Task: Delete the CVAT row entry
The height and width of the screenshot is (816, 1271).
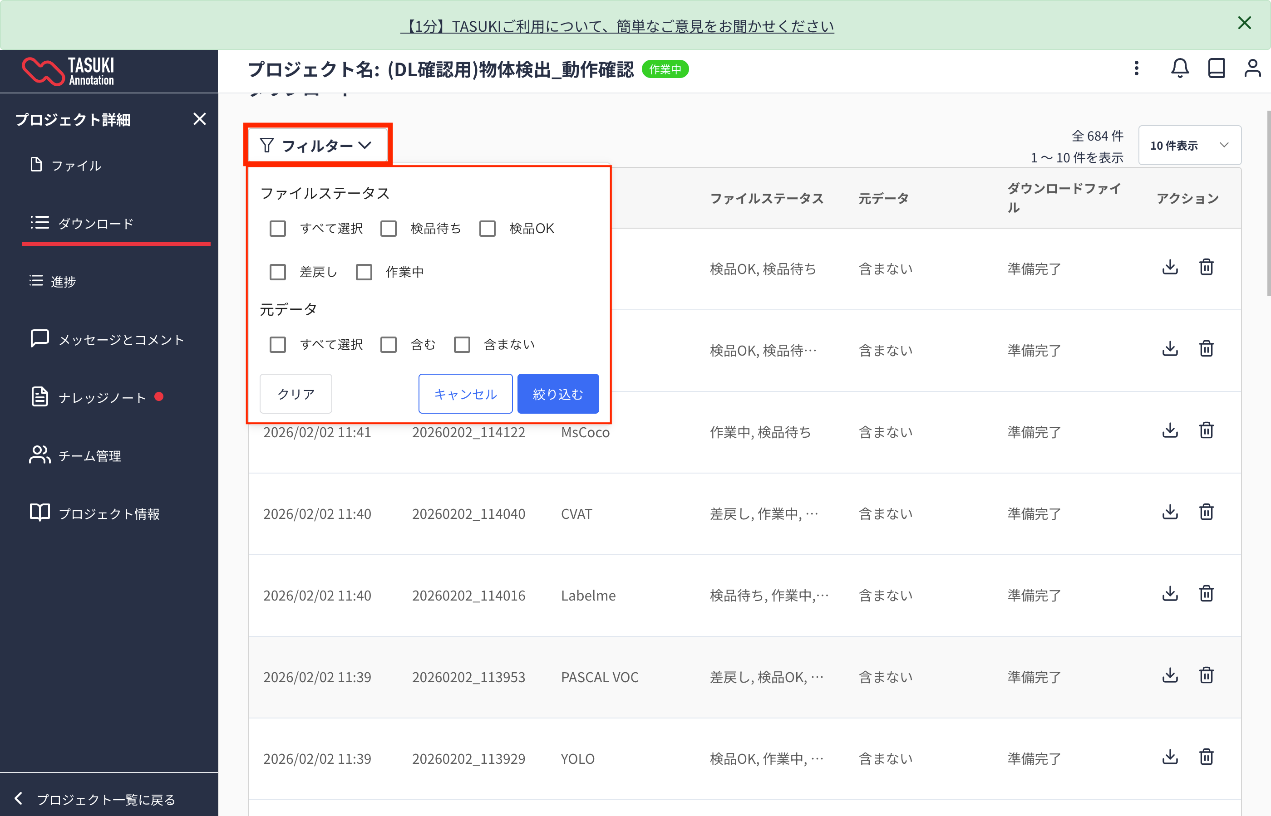Action: [1206, 513]
